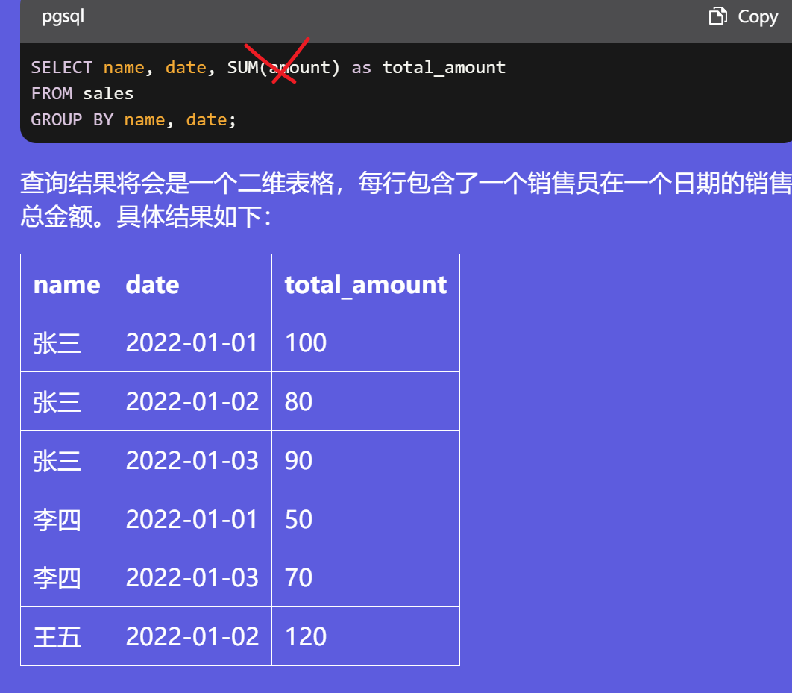Select the date column header
792x693 pixels.
152,284
